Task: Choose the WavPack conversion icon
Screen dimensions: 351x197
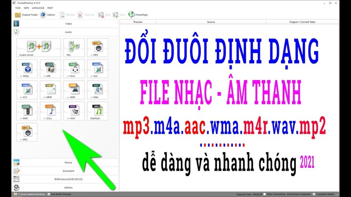Action: click(x=97, y=111)
